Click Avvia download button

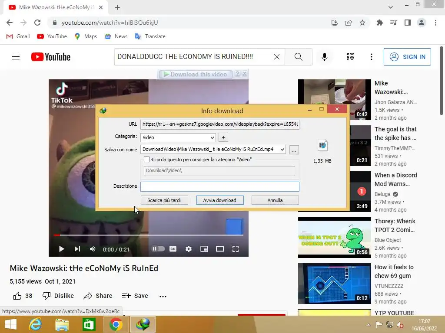tap(219, 200)
